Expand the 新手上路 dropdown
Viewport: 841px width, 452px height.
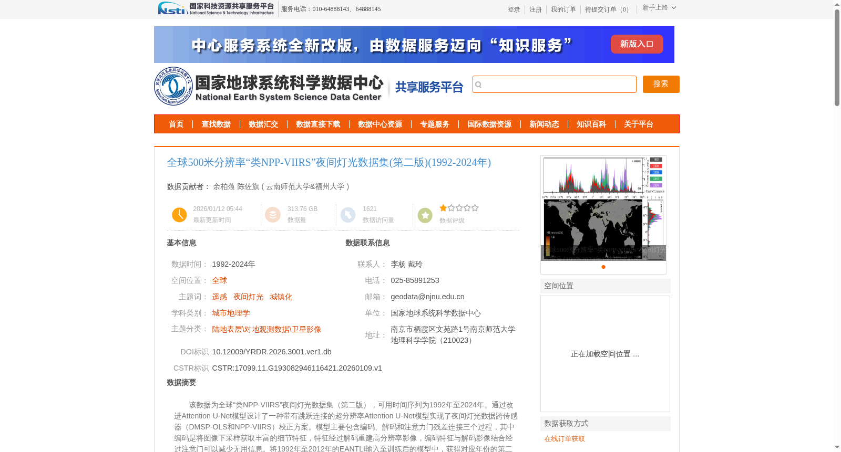tap(659, 8)
